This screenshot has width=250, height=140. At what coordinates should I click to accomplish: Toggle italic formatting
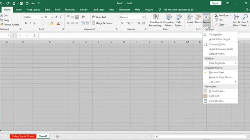(30, 23)
